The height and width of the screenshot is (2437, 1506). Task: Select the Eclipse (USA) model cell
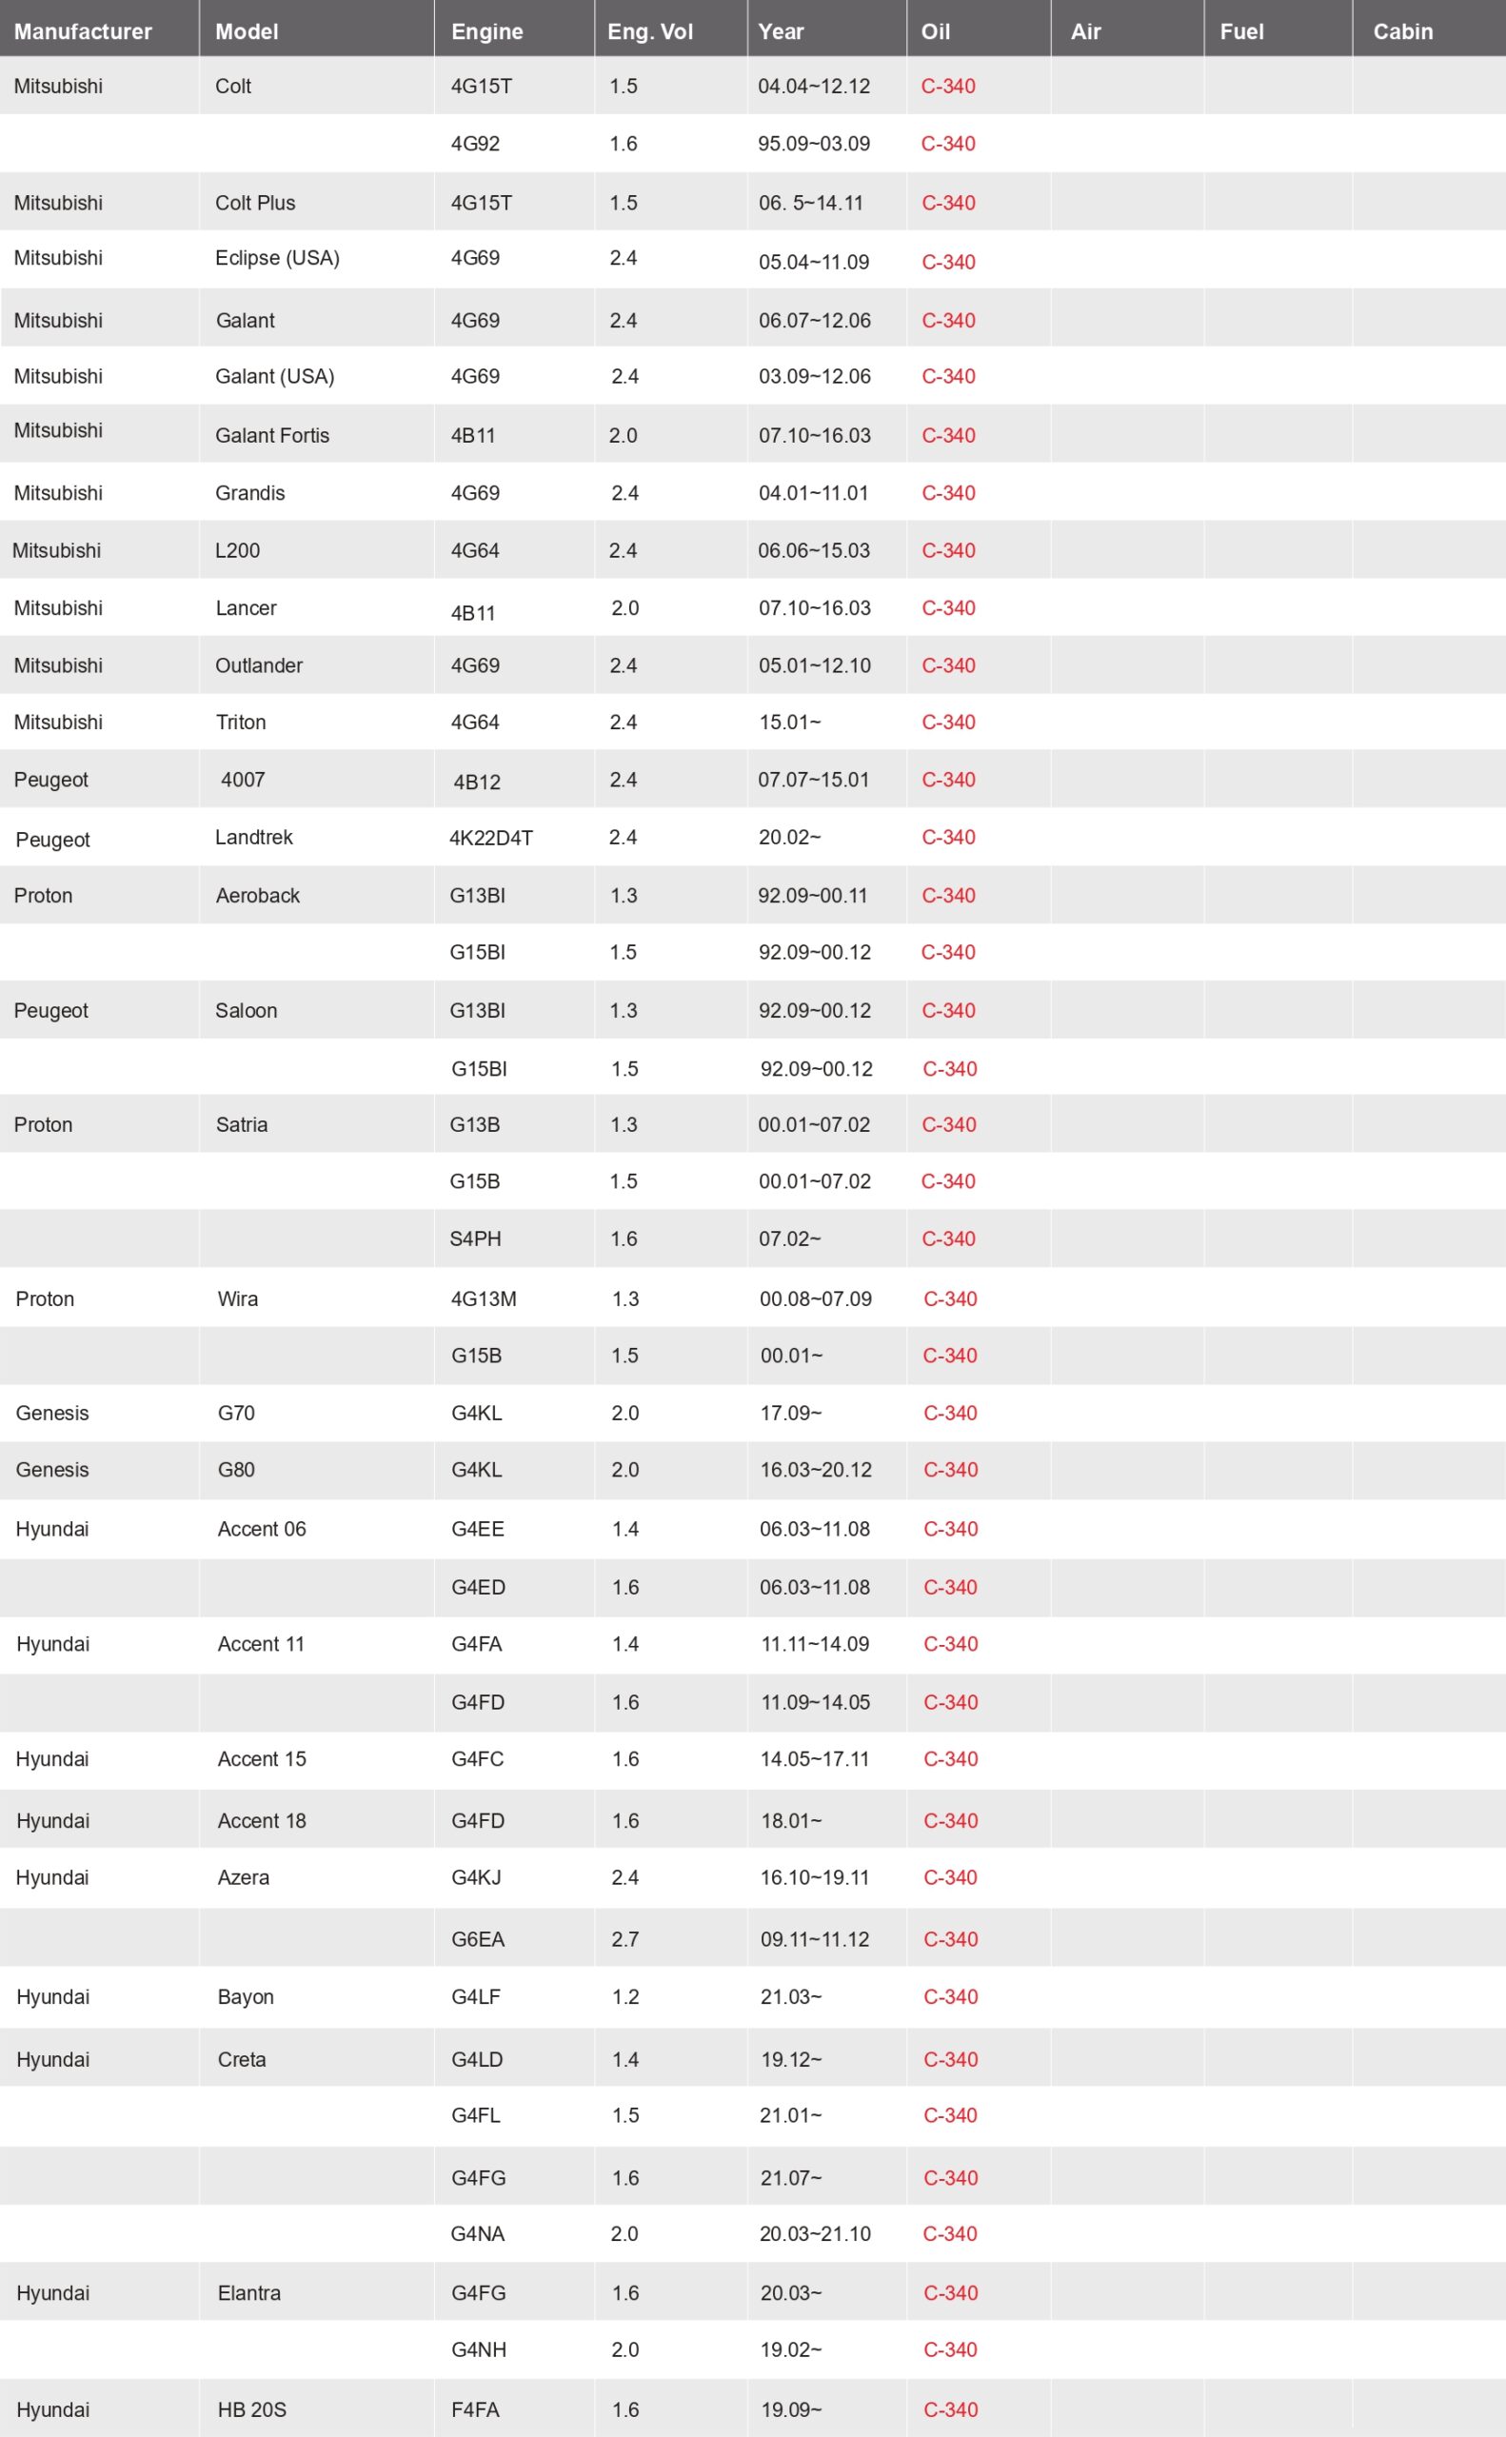point(277,258)
